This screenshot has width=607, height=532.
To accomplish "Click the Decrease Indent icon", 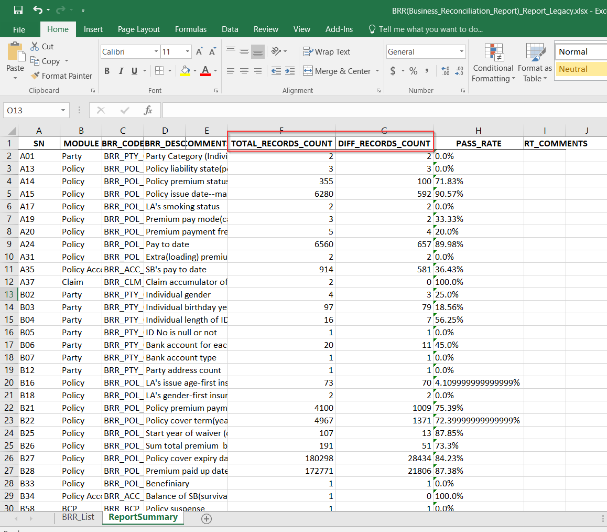I will click(276, 70).
